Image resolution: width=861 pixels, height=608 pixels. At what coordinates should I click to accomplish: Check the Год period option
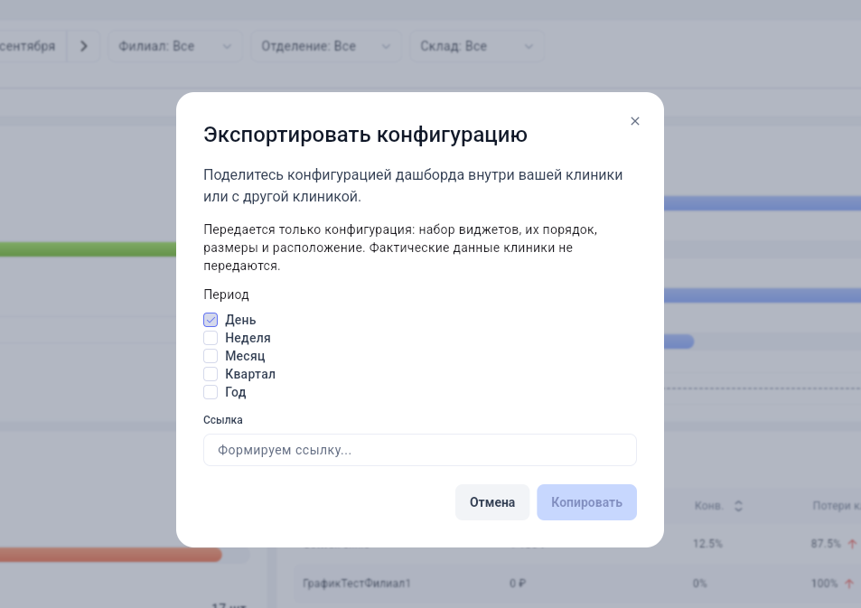tap(211, 392)
